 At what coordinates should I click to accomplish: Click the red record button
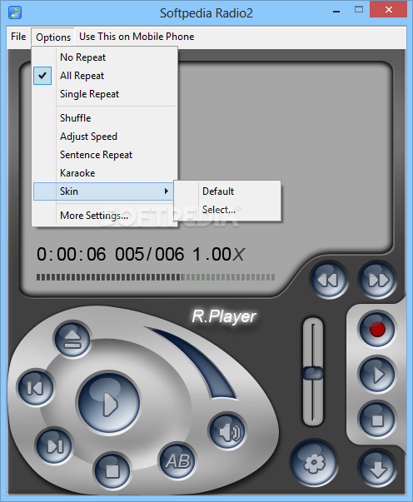click(x=377, y=329)
